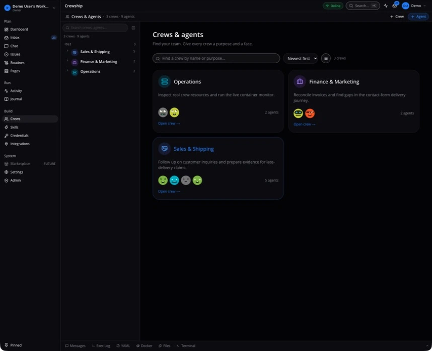
Task: Open the YAML bottom tab
Action: tap(123, 346)
